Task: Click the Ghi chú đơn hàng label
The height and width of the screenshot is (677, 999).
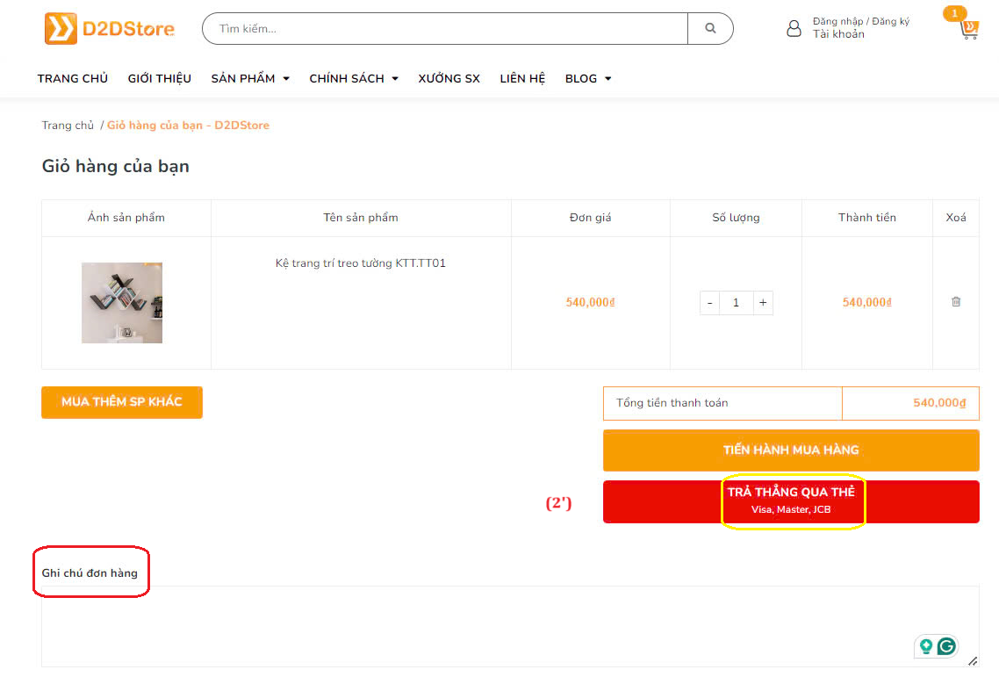Action: (90, 573)
